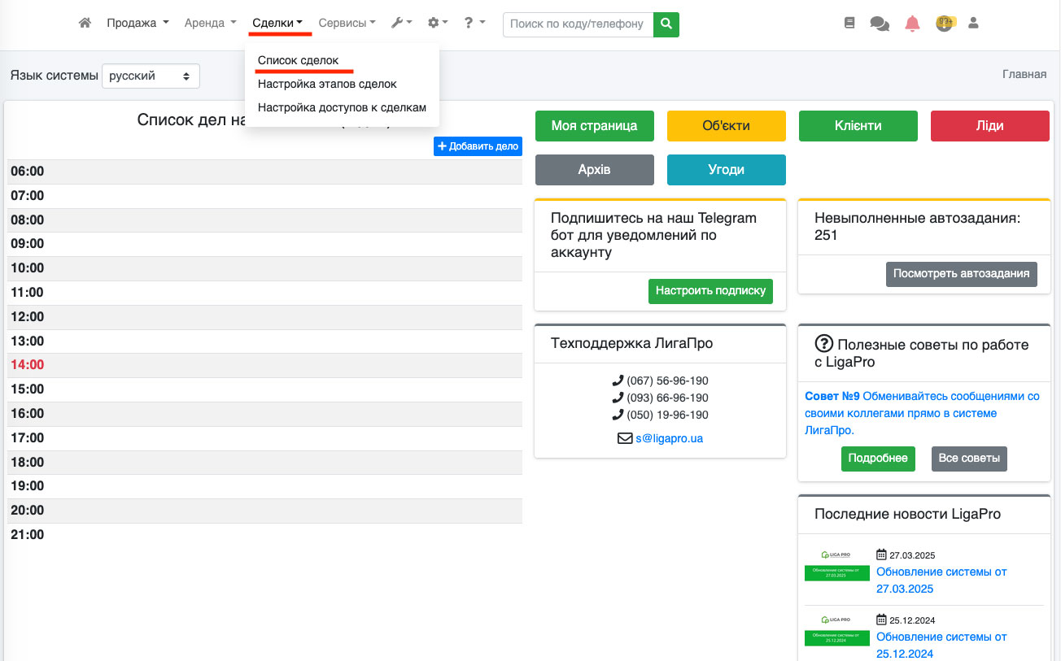Click the red notification bell

pyautogui.click(x=912, y=24)
